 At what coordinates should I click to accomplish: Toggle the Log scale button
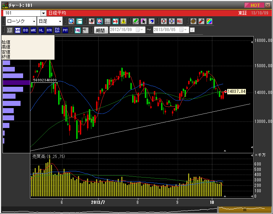[77, 30]
